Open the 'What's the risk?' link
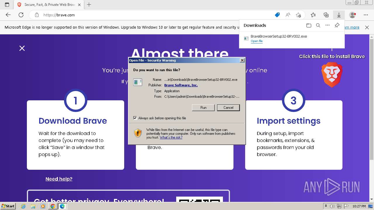Screen dimensions: 374x210 (x=171, y=137)
